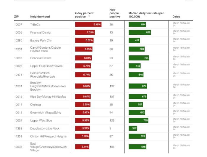Viewport: 207px width, 157px height.
Task: Select Upper East Side/Yorkville row name
Action: (46, 66)
